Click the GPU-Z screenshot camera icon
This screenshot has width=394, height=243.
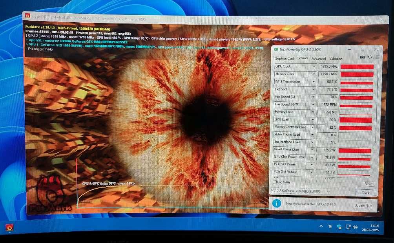coord(362,57)
